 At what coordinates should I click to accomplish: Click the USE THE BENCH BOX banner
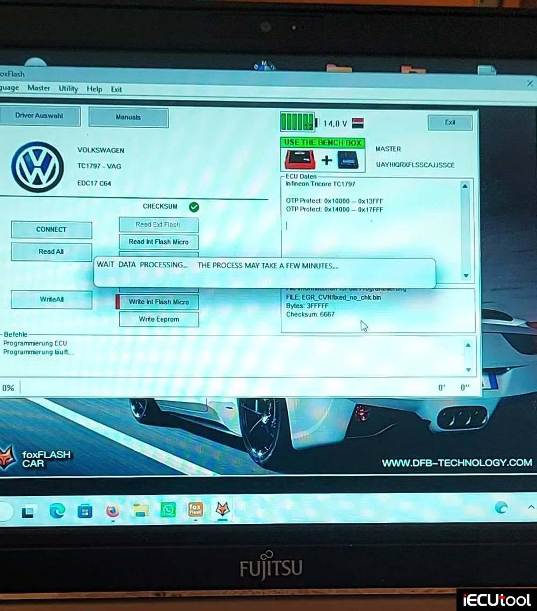(x=323, y=143)
